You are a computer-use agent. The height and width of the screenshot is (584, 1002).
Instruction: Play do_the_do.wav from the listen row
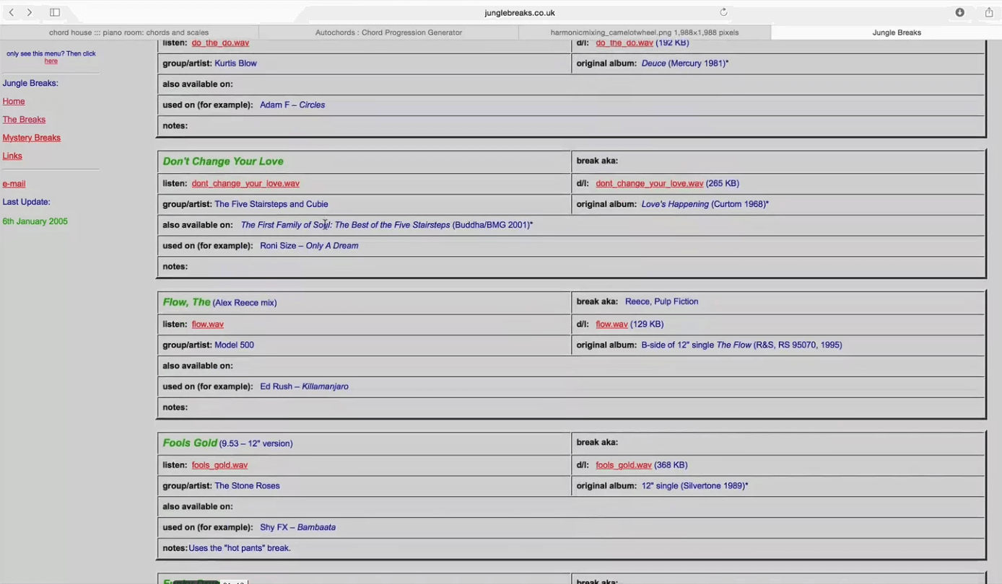[x=220, y=43]
